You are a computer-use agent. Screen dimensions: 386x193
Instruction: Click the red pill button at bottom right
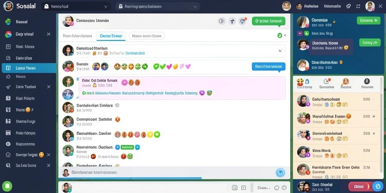click(359, 186)
